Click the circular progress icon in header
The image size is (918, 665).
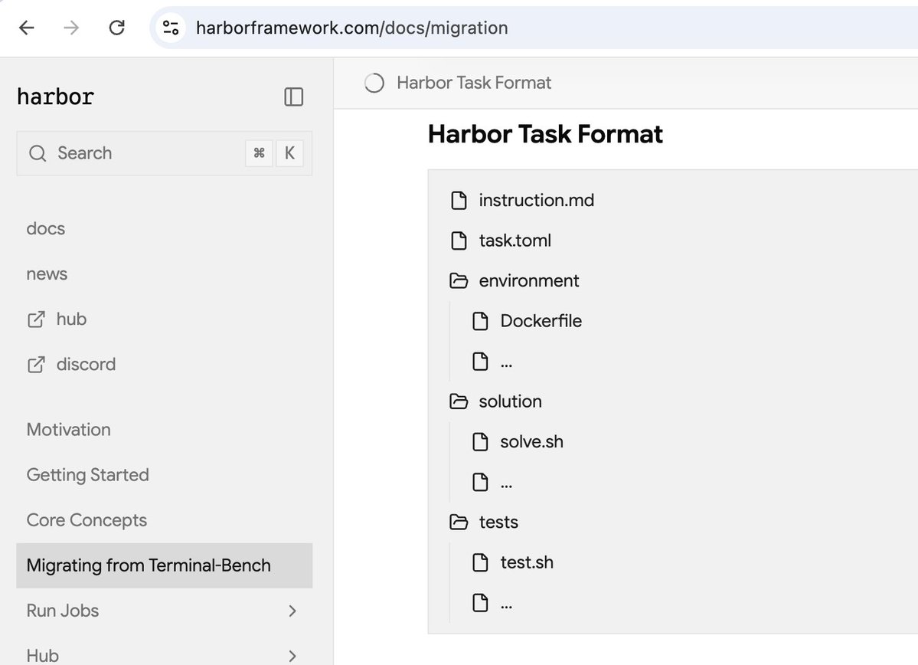click(374, 84)
